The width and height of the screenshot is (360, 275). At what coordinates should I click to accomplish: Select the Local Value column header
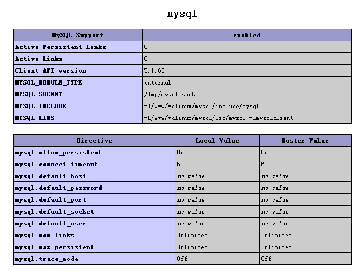click(x=217, y=140)
